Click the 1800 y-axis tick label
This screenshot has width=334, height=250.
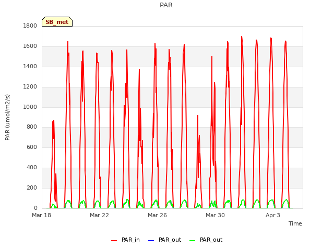(30, 26)
